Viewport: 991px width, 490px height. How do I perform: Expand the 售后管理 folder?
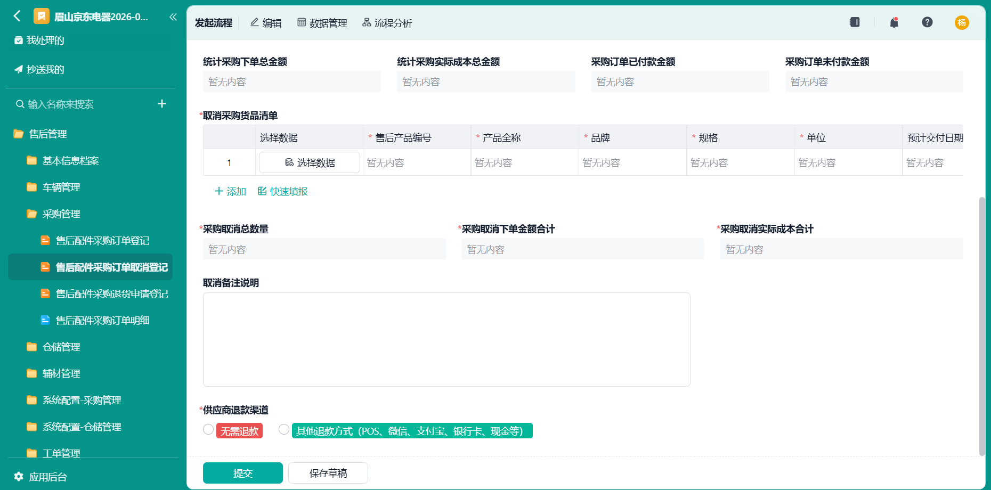point(19,134)
